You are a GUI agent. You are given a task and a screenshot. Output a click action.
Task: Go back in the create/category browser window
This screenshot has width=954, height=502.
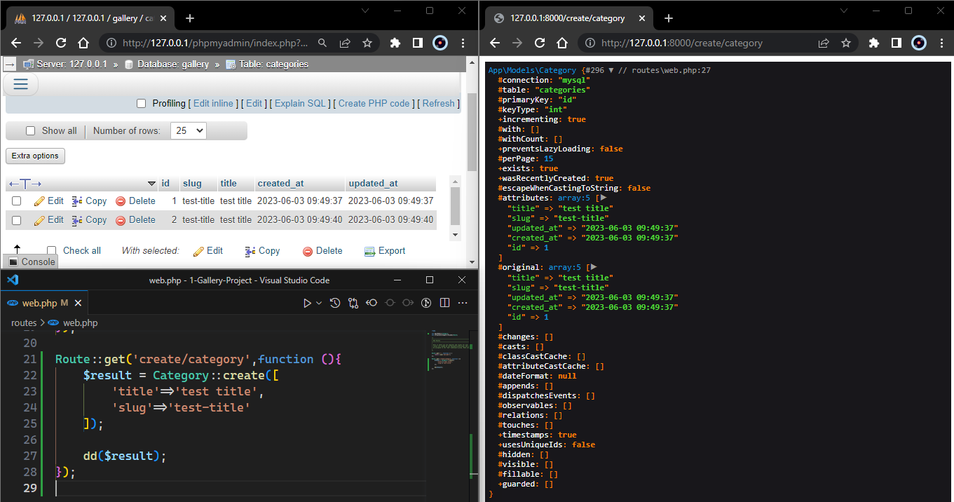tap(495, 43)
